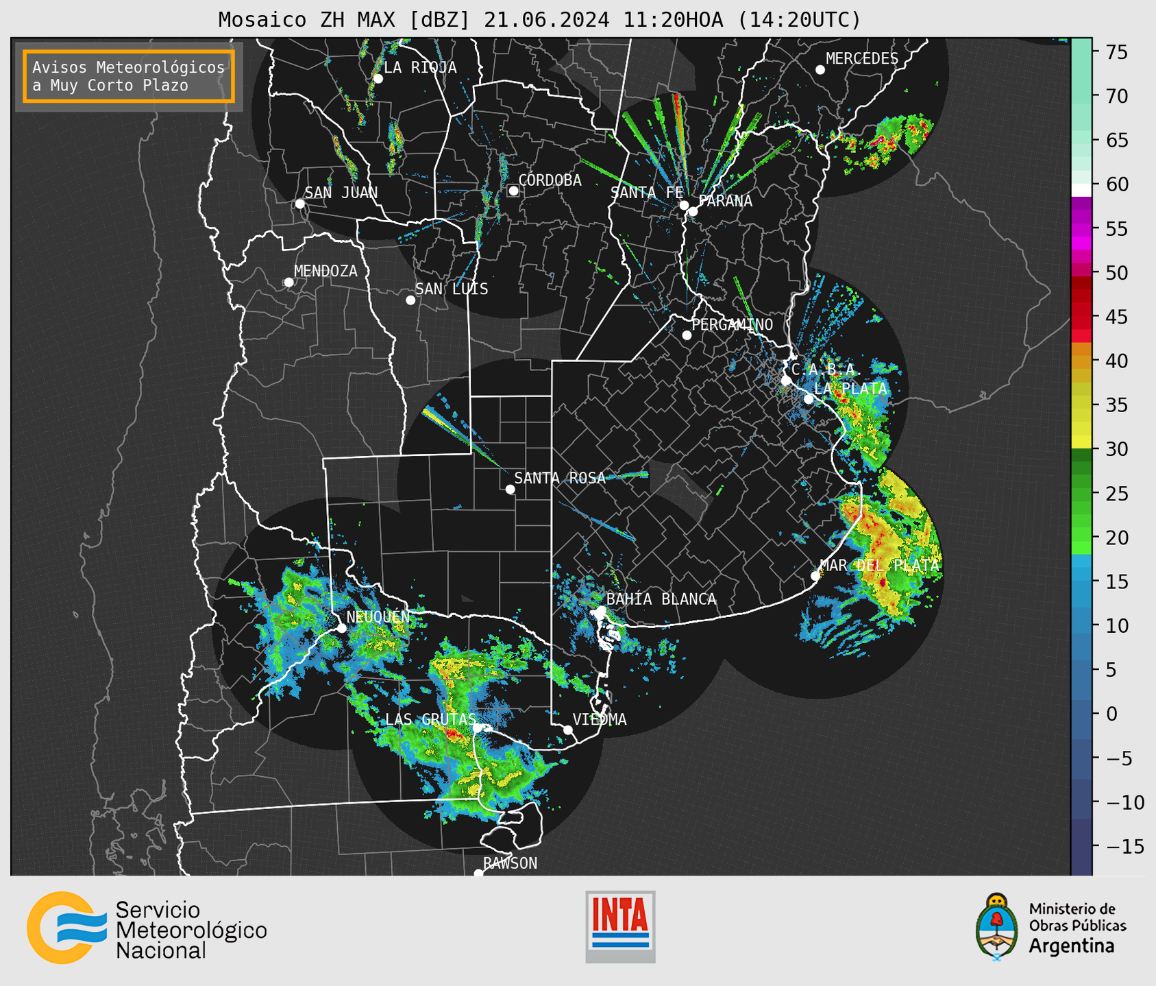Viewport: 1156px width, 986px height.
Task: Click the 75 value on the color scale
Action: (1116, 52)
